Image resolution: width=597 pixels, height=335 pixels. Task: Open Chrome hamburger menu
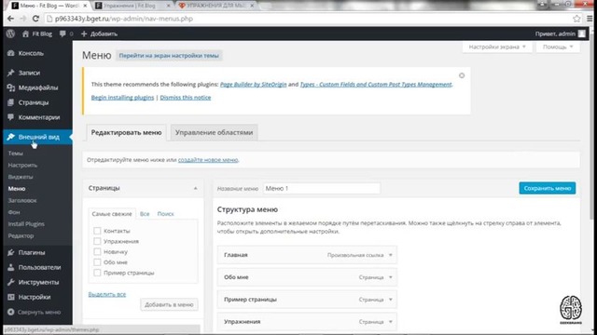tap(590, 19)
